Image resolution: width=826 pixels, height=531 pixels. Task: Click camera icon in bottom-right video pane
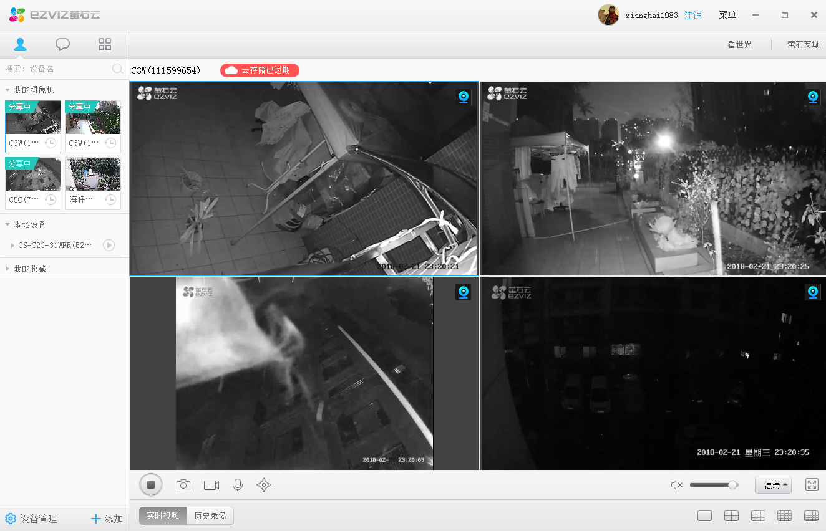(x=813, y=292)
